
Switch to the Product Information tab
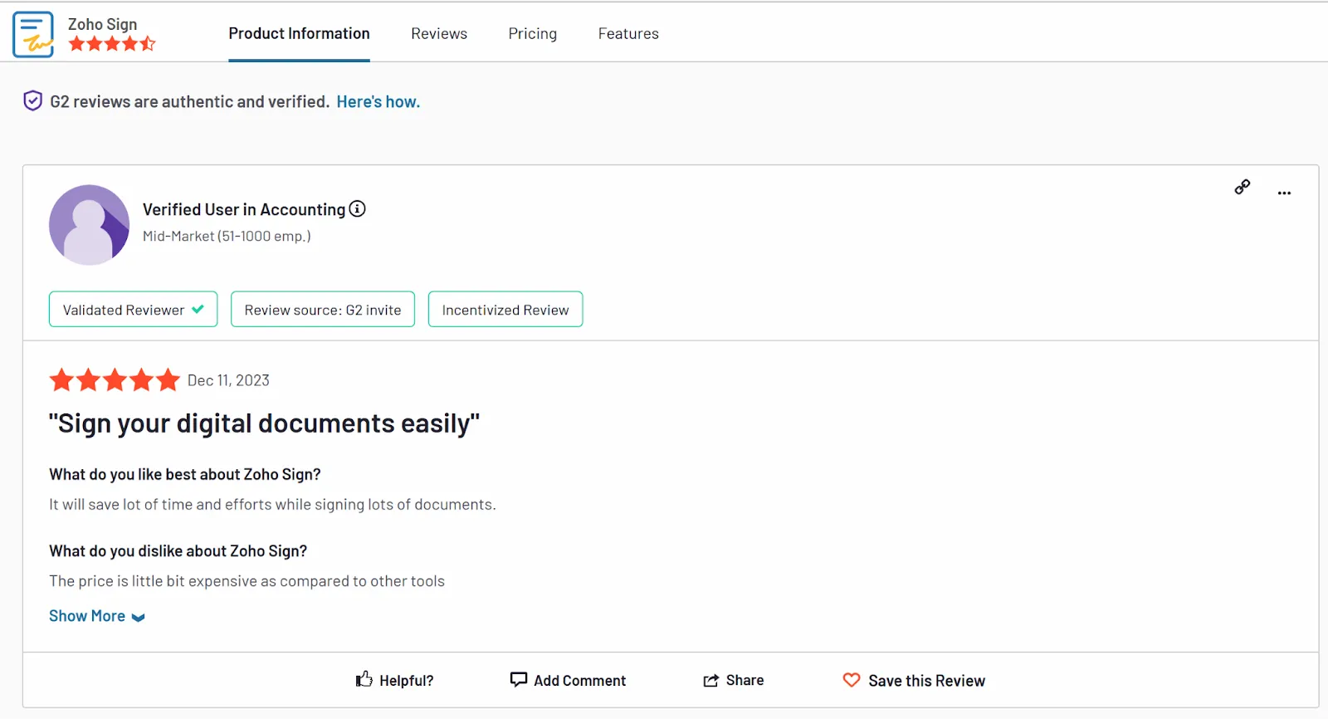coord(300,33)
